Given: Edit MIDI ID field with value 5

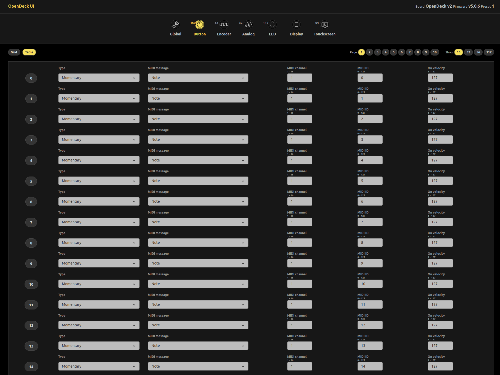Looking at the screenshot, I should [x=370, y=181].
